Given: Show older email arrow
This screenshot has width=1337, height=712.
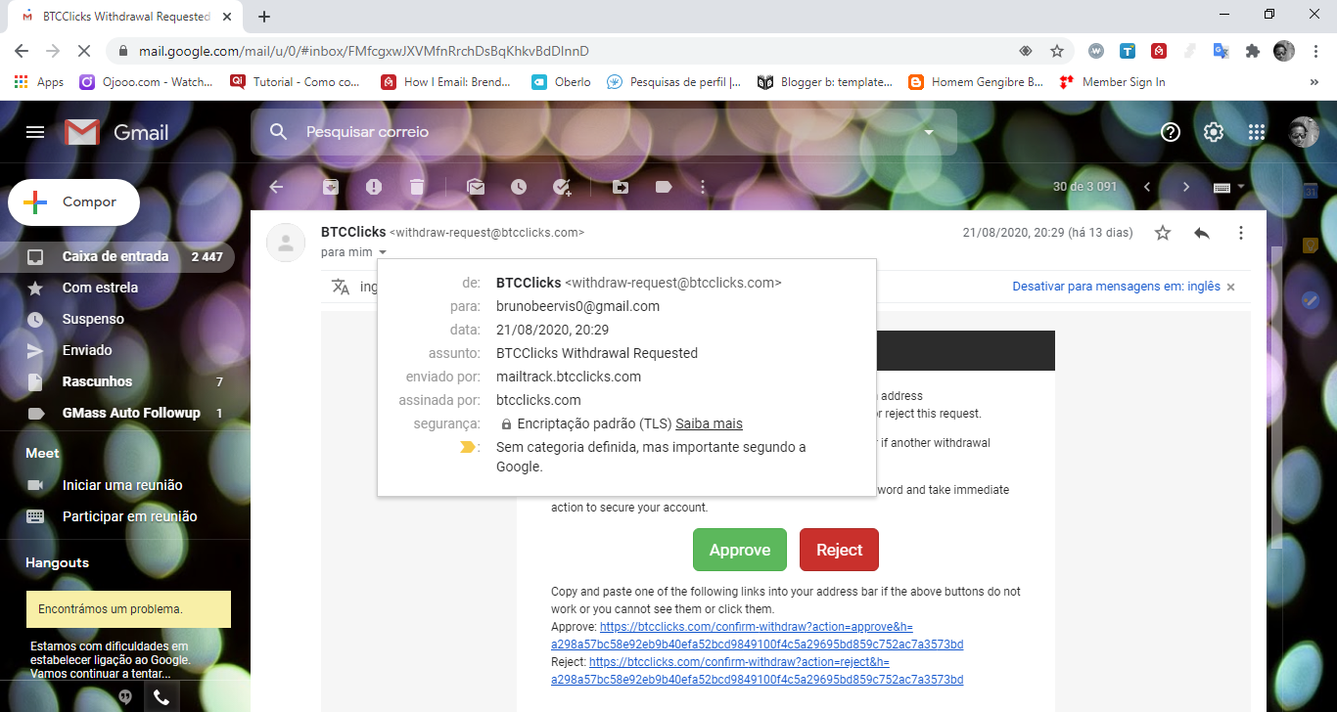Looking at the screenshot, I should 1186,187.
